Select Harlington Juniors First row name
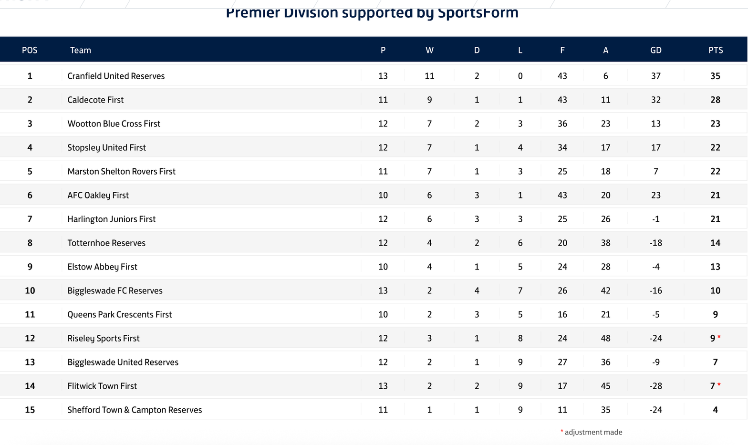The height and width of the screenshot is (445, 748). coord(111,219)
